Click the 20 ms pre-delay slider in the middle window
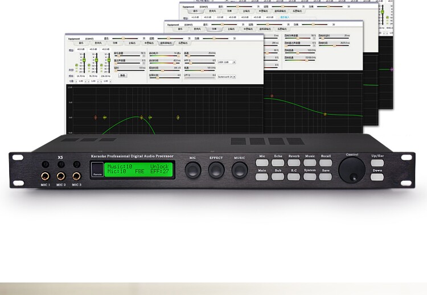This screenshot has width=427, height=295. pos(334,38)
